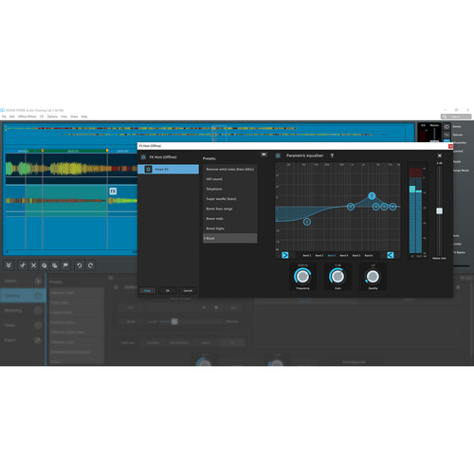Click the FX badge on the waveform track

[x=113, y=191]
